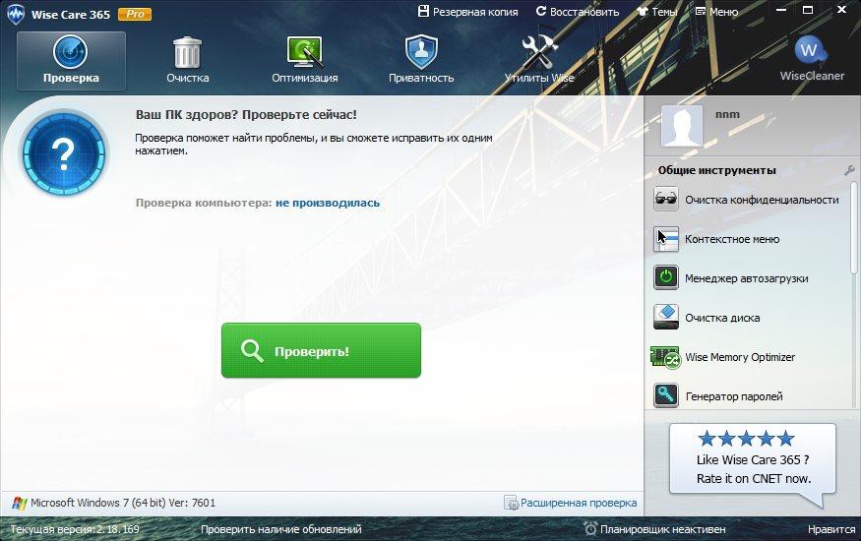861x541 pixels.
Task: Go to the Приватность tab
Action: pos(421,60)
